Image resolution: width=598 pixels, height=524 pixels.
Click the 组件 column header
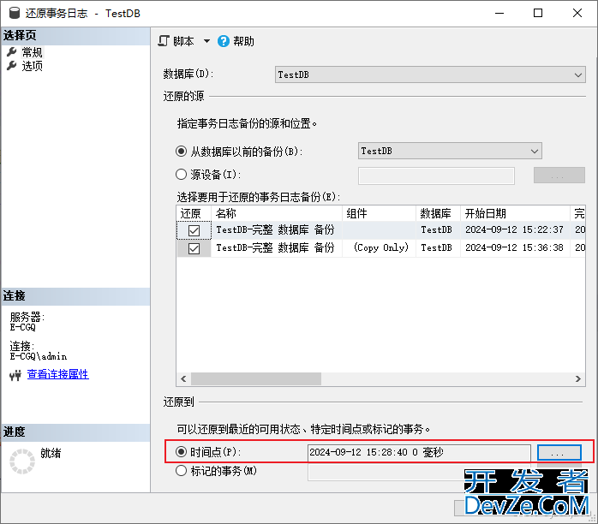pyautogui.click(x=379, y=213)
